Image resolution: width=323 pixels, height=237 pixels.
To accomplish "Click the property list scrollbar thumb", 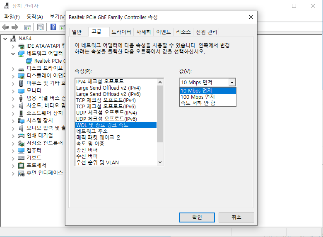I will (160, 114).
